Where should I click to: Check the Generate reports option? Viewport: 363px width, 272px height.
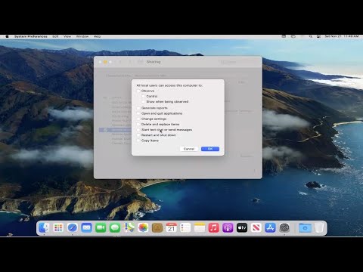[138, 108]
